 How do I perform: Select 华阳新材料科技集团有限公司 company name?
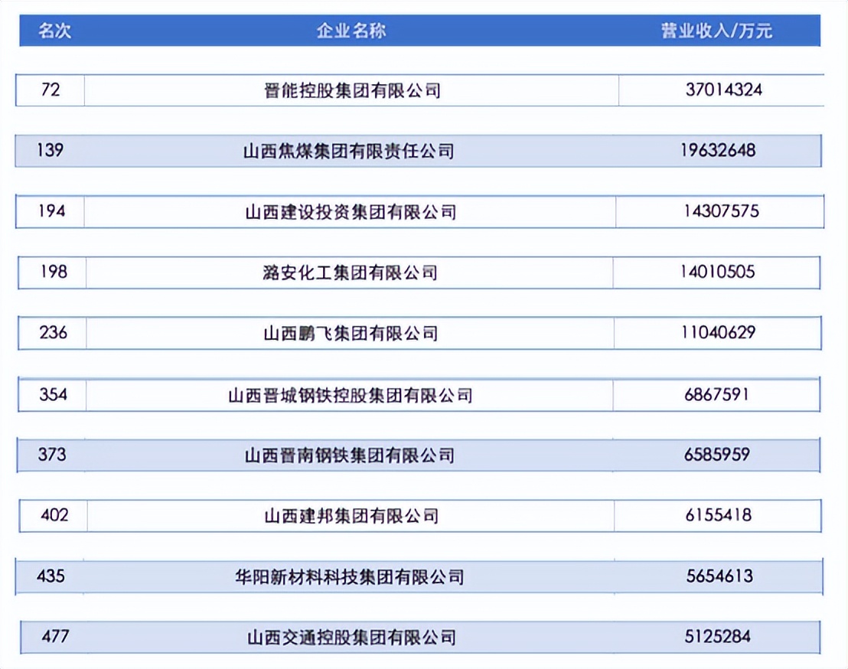click(349, 577)
